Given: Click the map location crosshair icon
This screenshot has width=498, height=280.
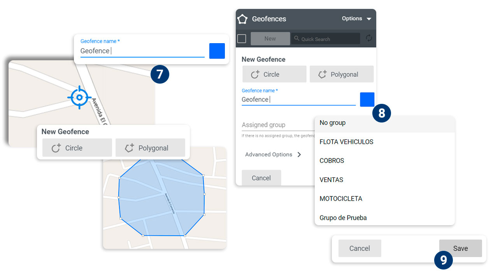Looking at the screenshot, I should point(79,98).
